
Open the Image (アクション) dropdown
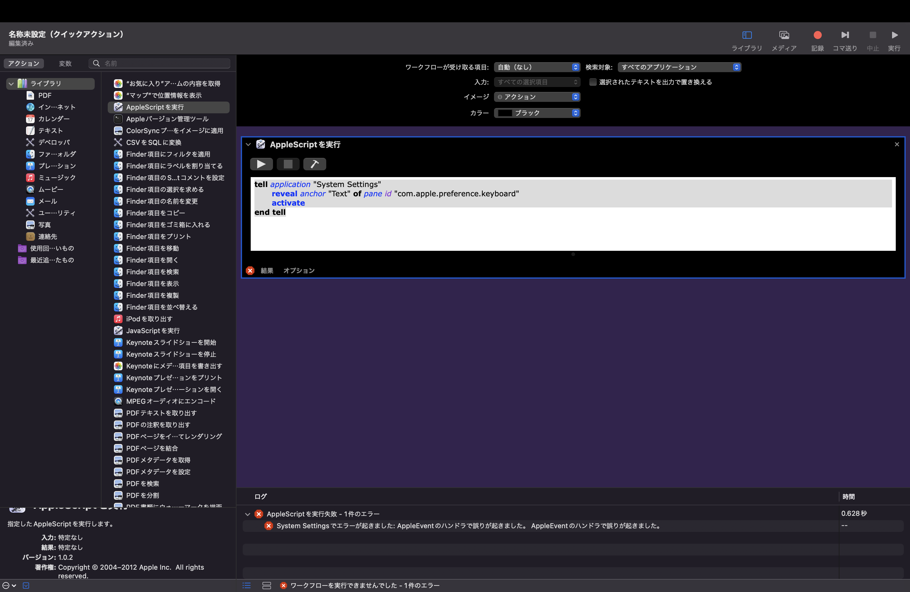pos(537,97)
